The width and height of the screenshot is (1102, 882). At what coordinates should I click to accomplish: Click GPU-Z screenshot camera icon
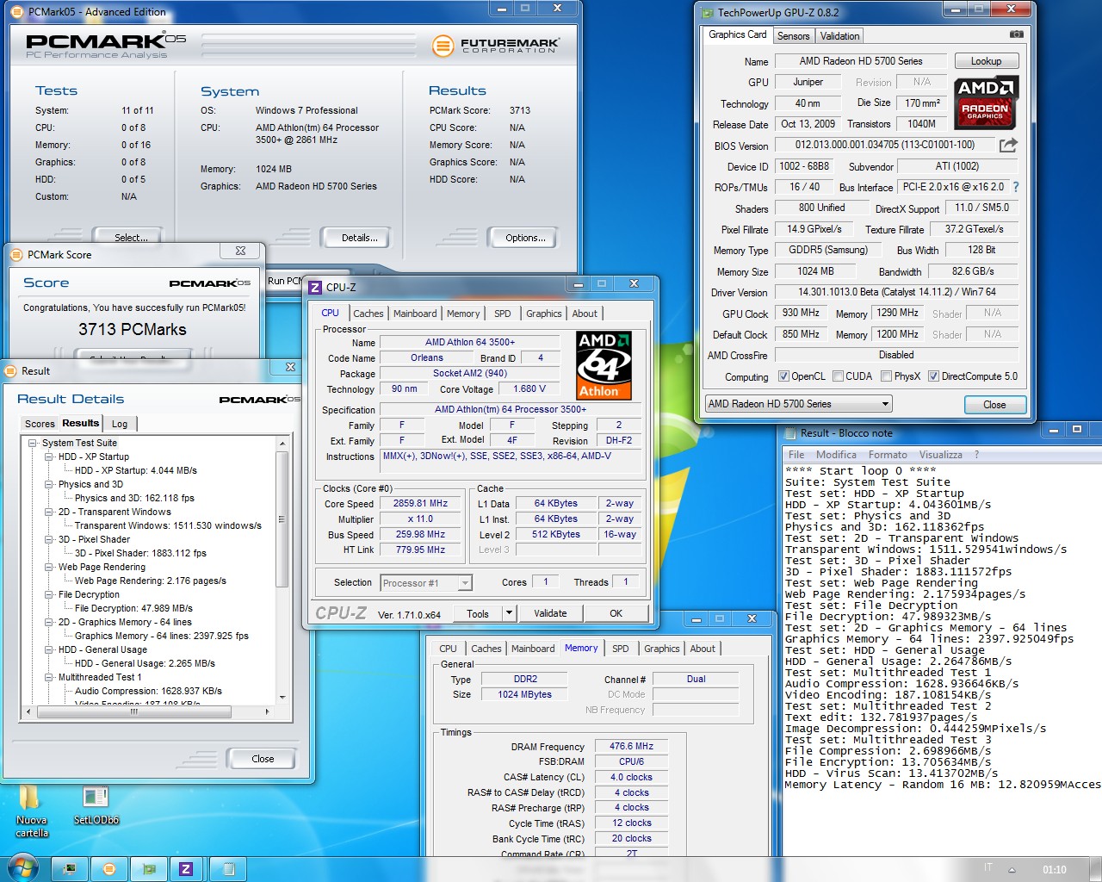tap(1016, 34)
